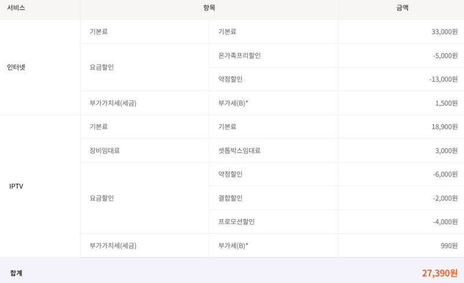Click the 990원 VAT amount

(x=449, y=246)
